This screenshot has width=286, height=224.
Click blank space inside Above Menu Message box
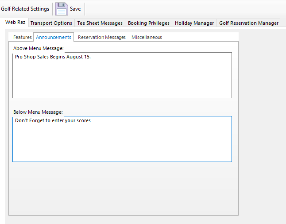click(x=122, y=80)
